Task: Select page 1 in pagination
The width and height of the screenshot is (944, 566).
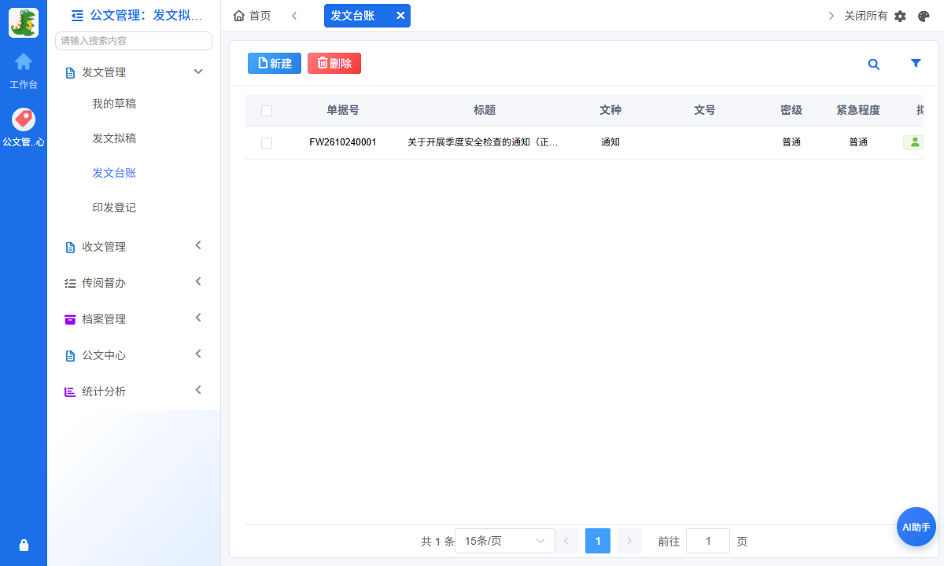Action: pyautogui.click(x=598, y=541)
